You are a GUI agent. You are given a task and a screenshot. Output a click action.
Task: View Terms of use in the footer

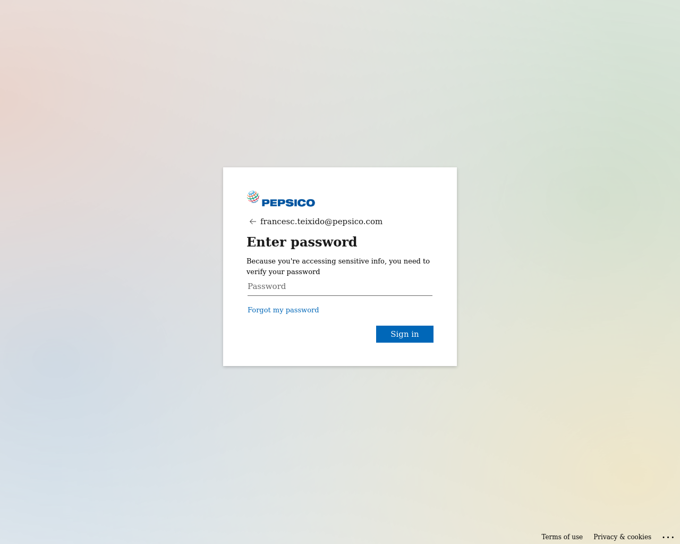562,537
